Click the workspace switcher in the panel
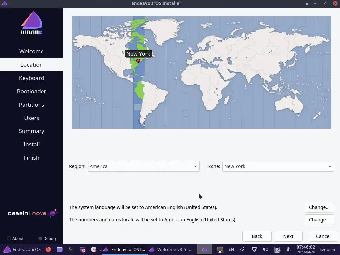Image resolution: width=340 pixels, height=255 pixels. click(204, 249)
